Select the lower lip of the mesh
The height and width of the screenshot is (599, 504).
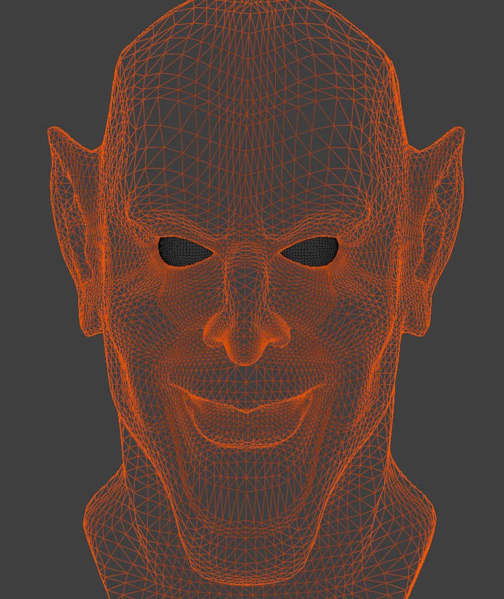point(247,433)
